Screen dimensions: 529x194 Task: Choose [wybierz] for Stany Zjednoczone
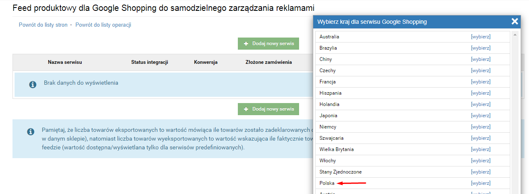(x=481, y=172)
